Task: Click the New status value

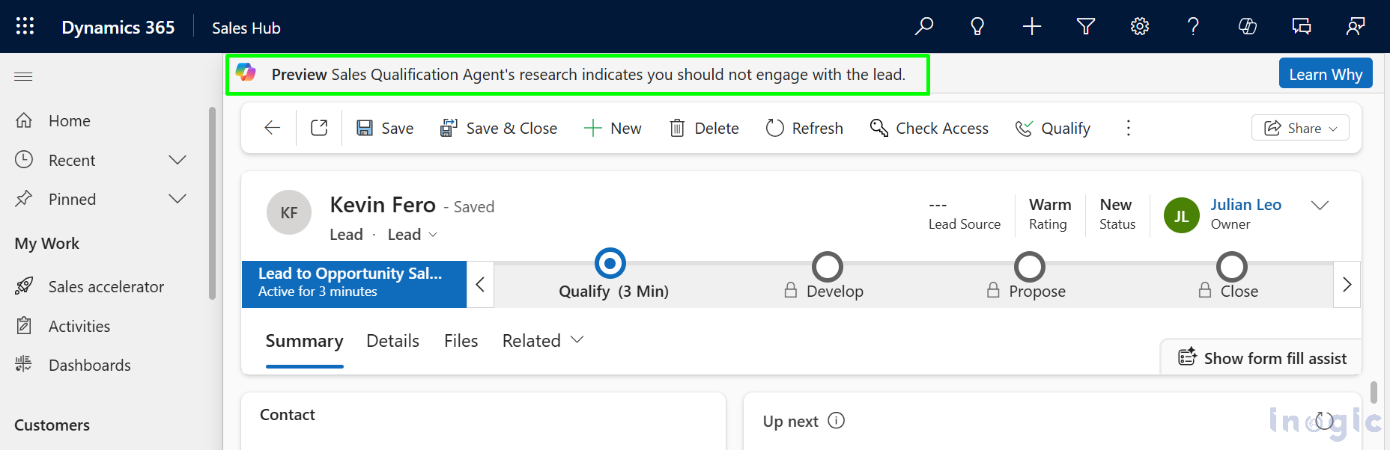Action: pyautogui.click(x=1116, y=204)
